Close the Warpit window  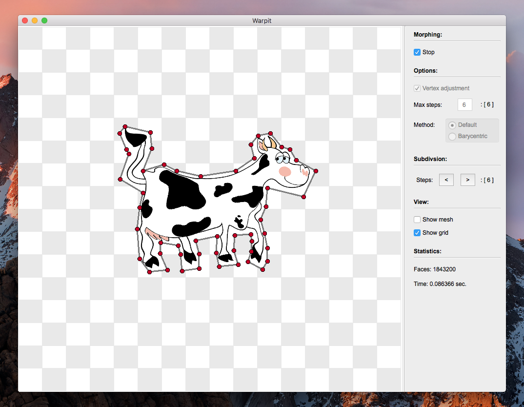25,20
